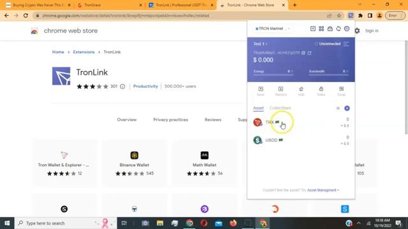Click the share page icon in address bar
The image size is (408, 229).
(329, 15)
